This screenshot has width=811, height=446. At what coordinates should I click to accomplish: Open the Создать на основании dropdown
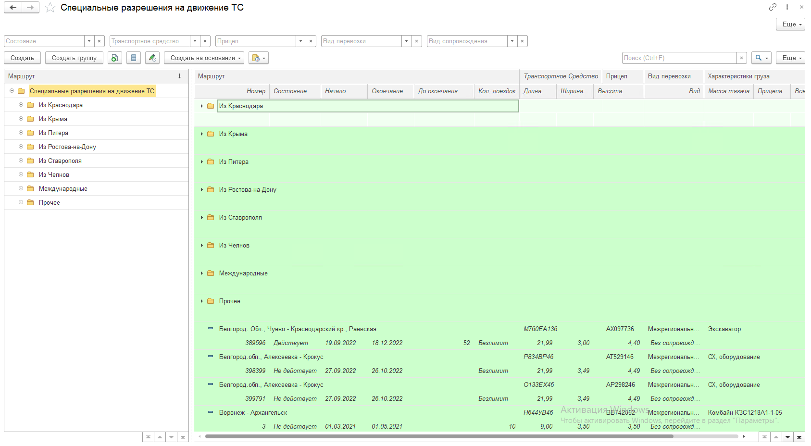204,58
